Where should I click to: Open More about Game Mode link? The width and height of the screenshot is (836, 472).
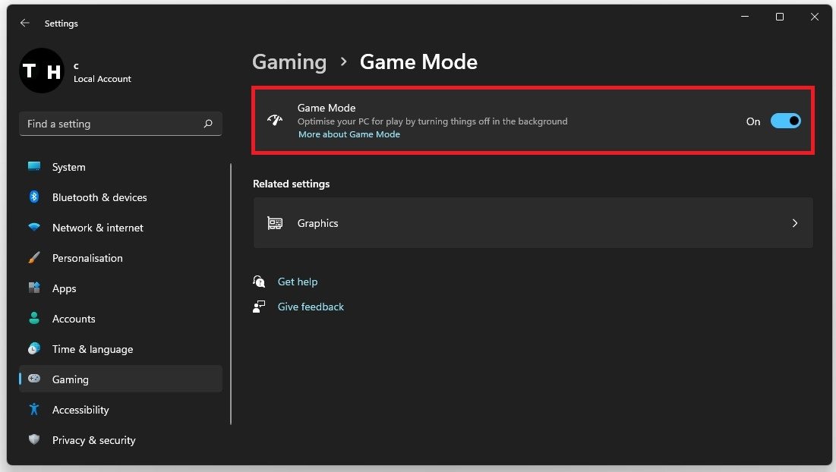pyautogui.click(x=349, y=134)
